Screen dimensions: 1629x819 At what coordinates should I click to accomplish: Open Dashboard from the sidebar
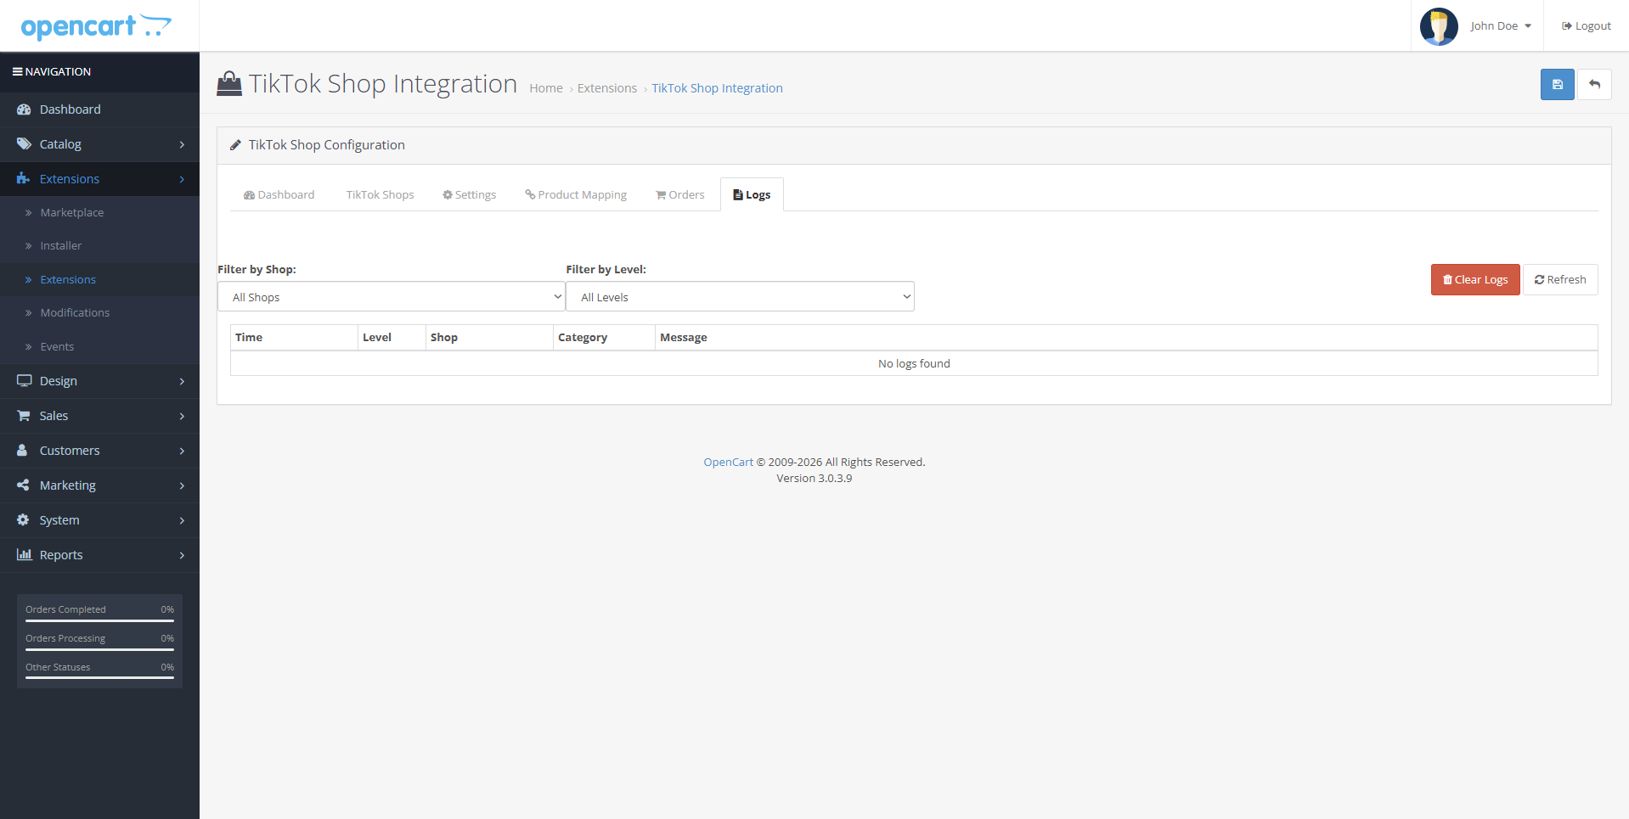pos(99,109)
